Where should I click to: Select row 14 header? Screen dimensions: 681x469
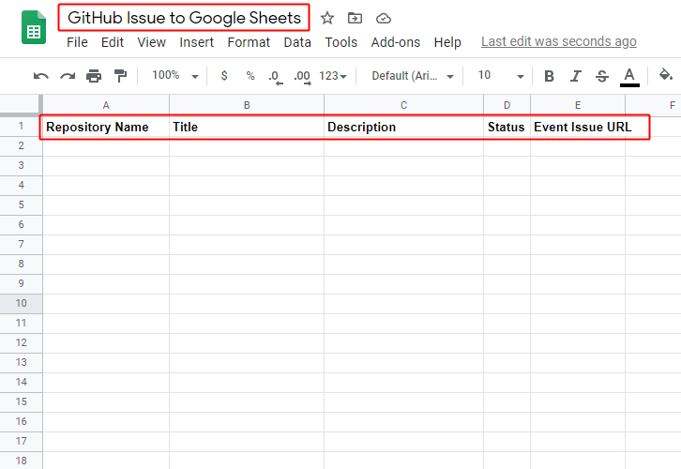coord(21,382)
